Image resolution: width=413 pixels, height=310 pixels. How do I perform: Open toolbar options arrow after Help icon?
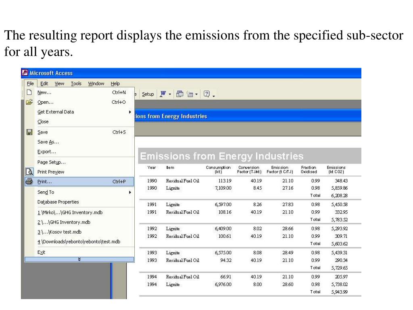coord(214,96)
